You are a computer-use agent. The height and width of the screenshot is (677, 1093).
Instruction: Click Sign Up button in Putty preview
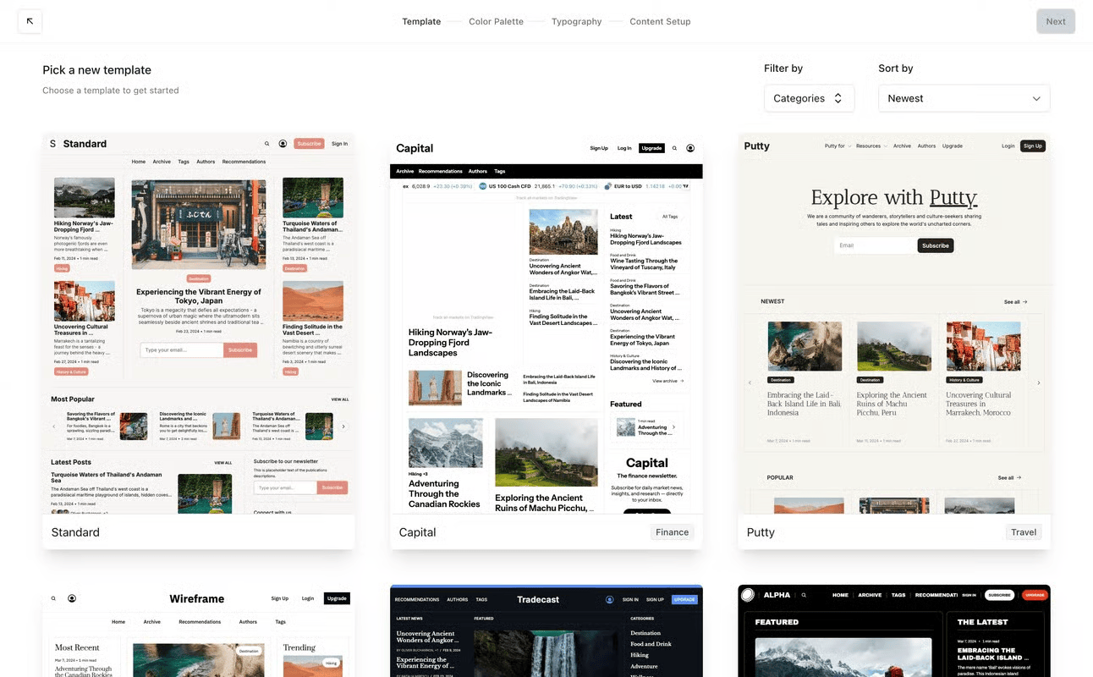tap(1033, 146)
